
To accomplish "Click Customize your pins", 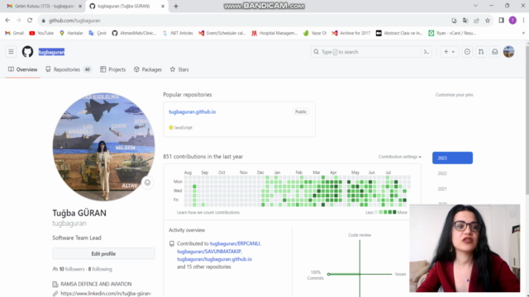I will pos(454,95).
